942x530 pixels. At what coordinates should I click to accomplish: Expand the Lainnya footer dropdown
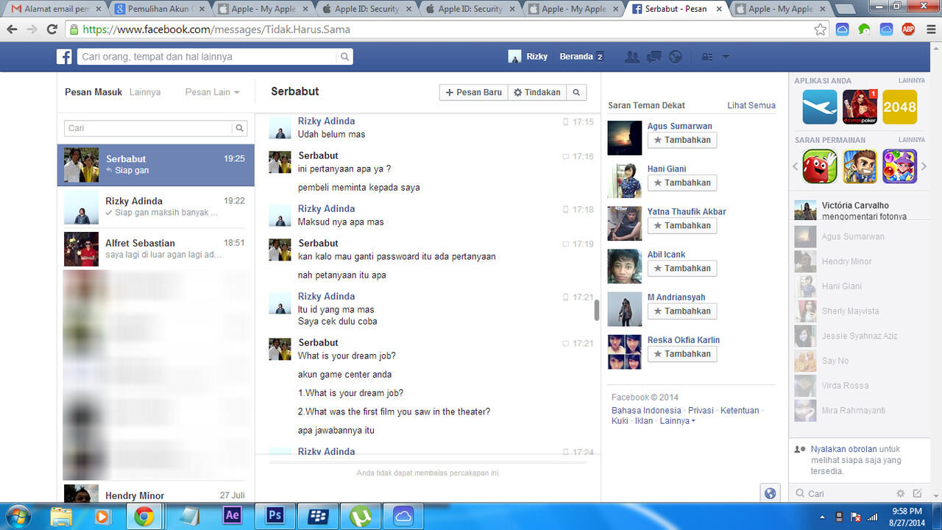[677, 421]
